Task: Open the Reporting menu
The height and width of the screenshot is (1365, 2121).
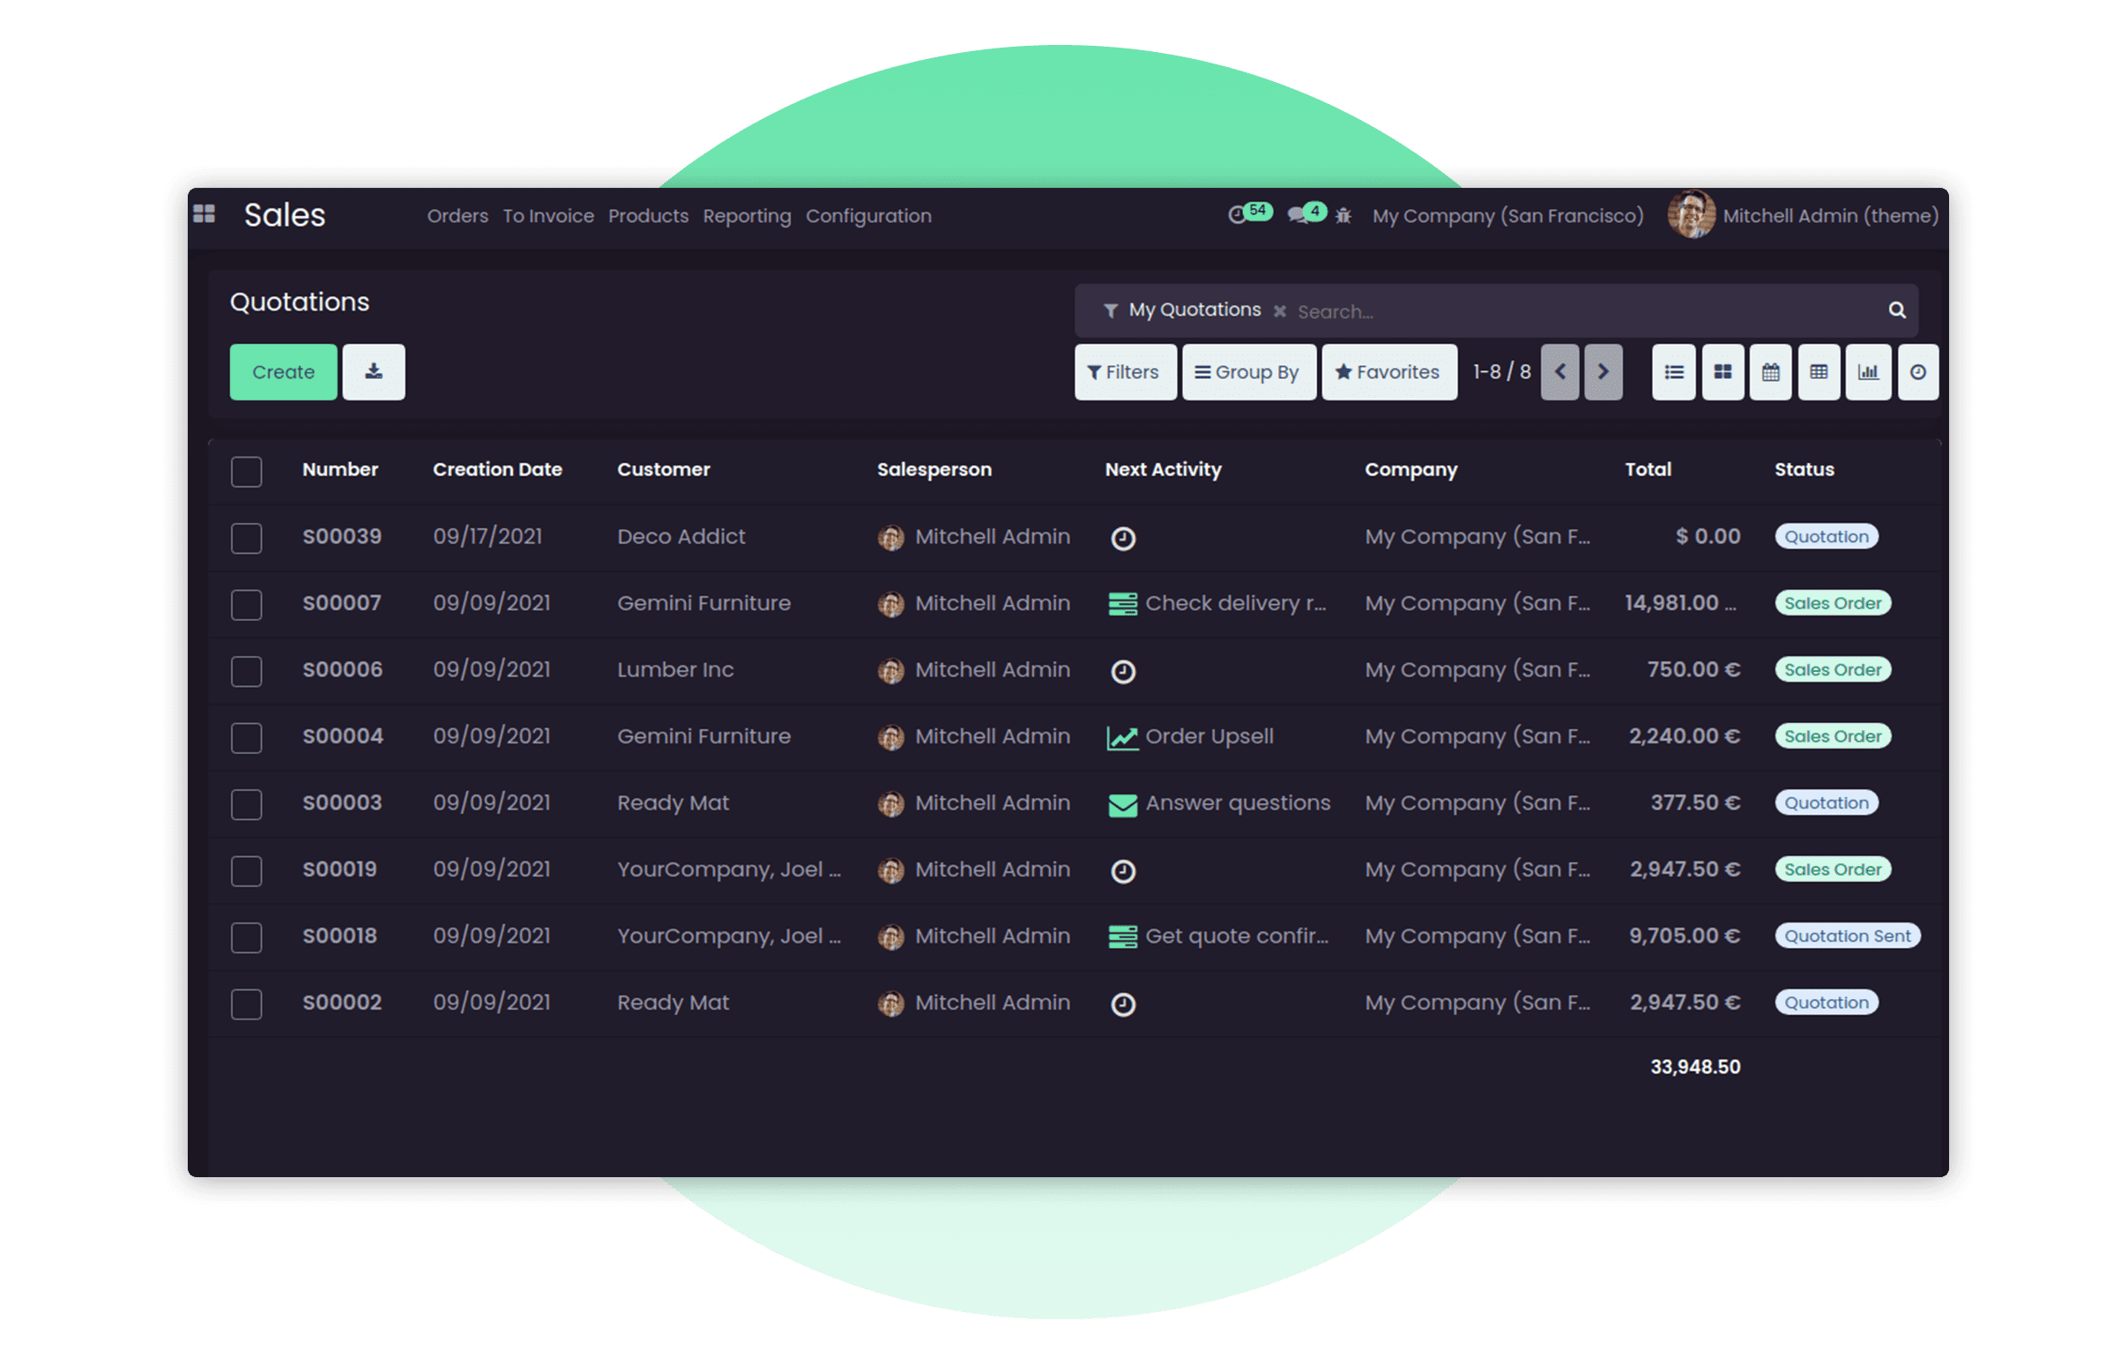Action: (746, 216)
